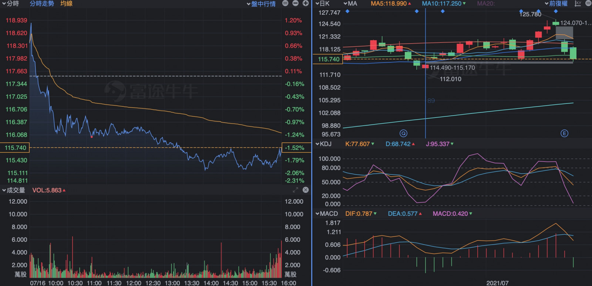Click the circled minus icon left of the plus

(x=295, y=3)
